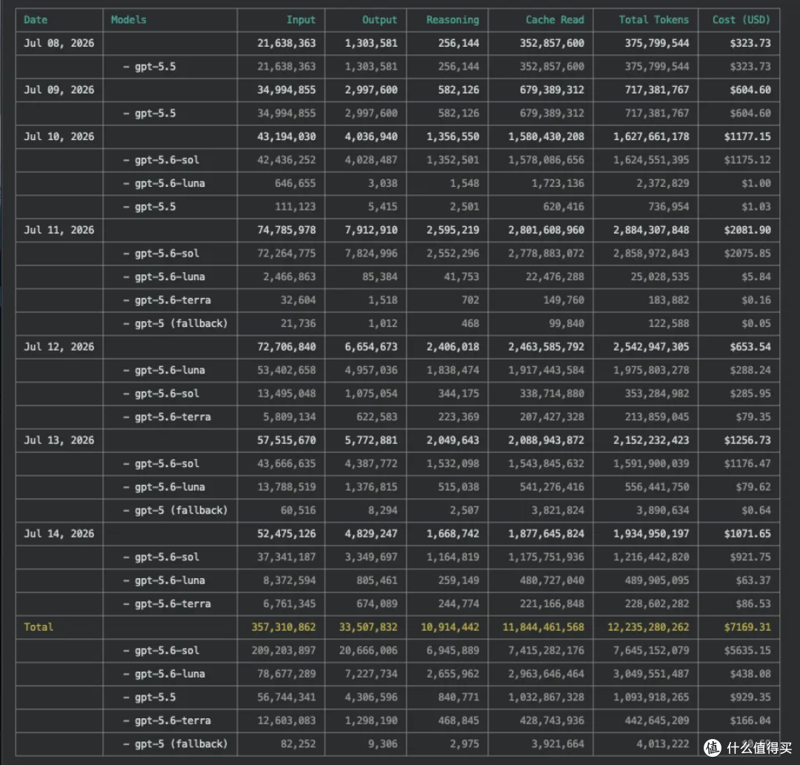Click output value 2,997,600 in bold row
This screenshot has height=765, width=800.
click(371, 90)
